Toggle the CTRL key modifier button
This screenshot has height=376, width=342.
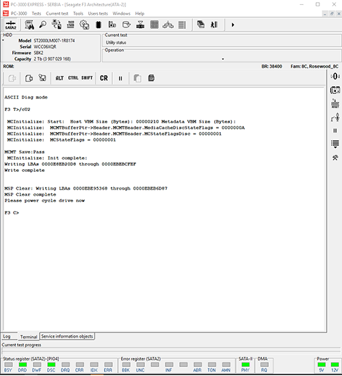[73, 78]
